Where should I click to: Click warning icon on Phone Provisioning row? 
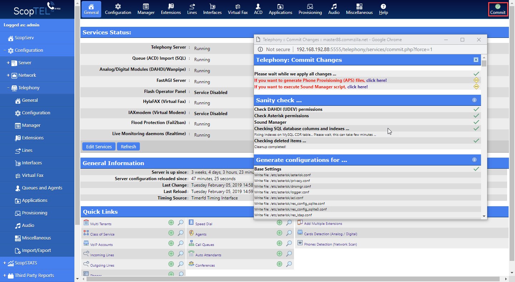476,80
